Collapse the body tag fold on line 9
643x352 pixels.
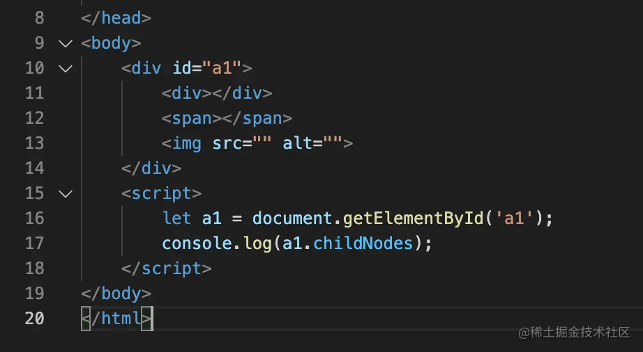click(x=66, y=43)
